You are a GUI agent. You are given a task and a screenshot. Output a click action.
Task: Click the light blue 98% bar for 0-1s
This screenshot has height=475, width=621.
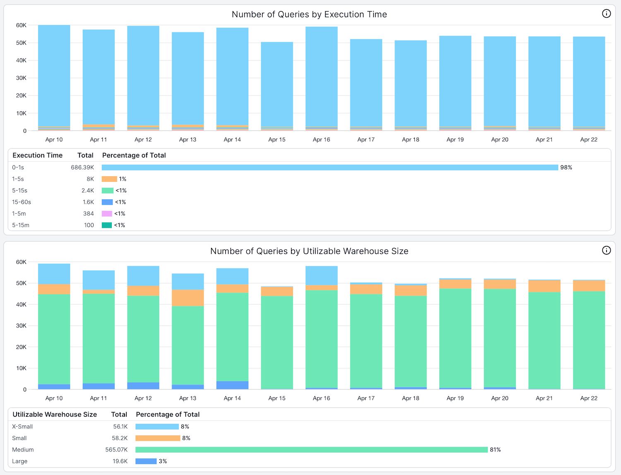click(330, 167)
